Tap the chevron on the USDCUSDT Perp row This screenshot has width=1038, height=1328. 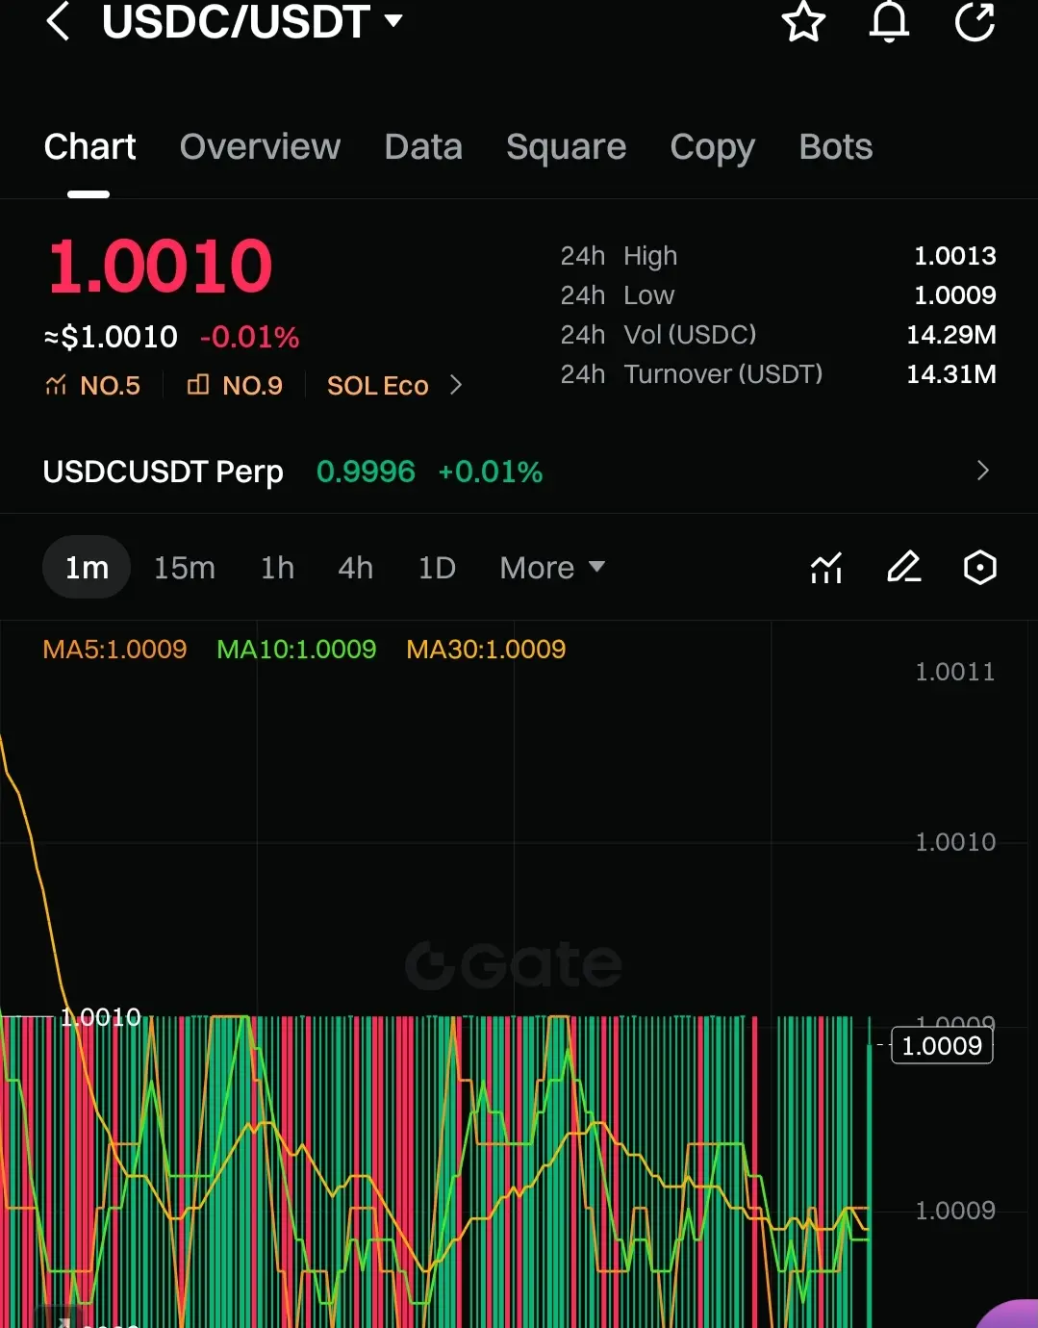click(x=982, y=471)
